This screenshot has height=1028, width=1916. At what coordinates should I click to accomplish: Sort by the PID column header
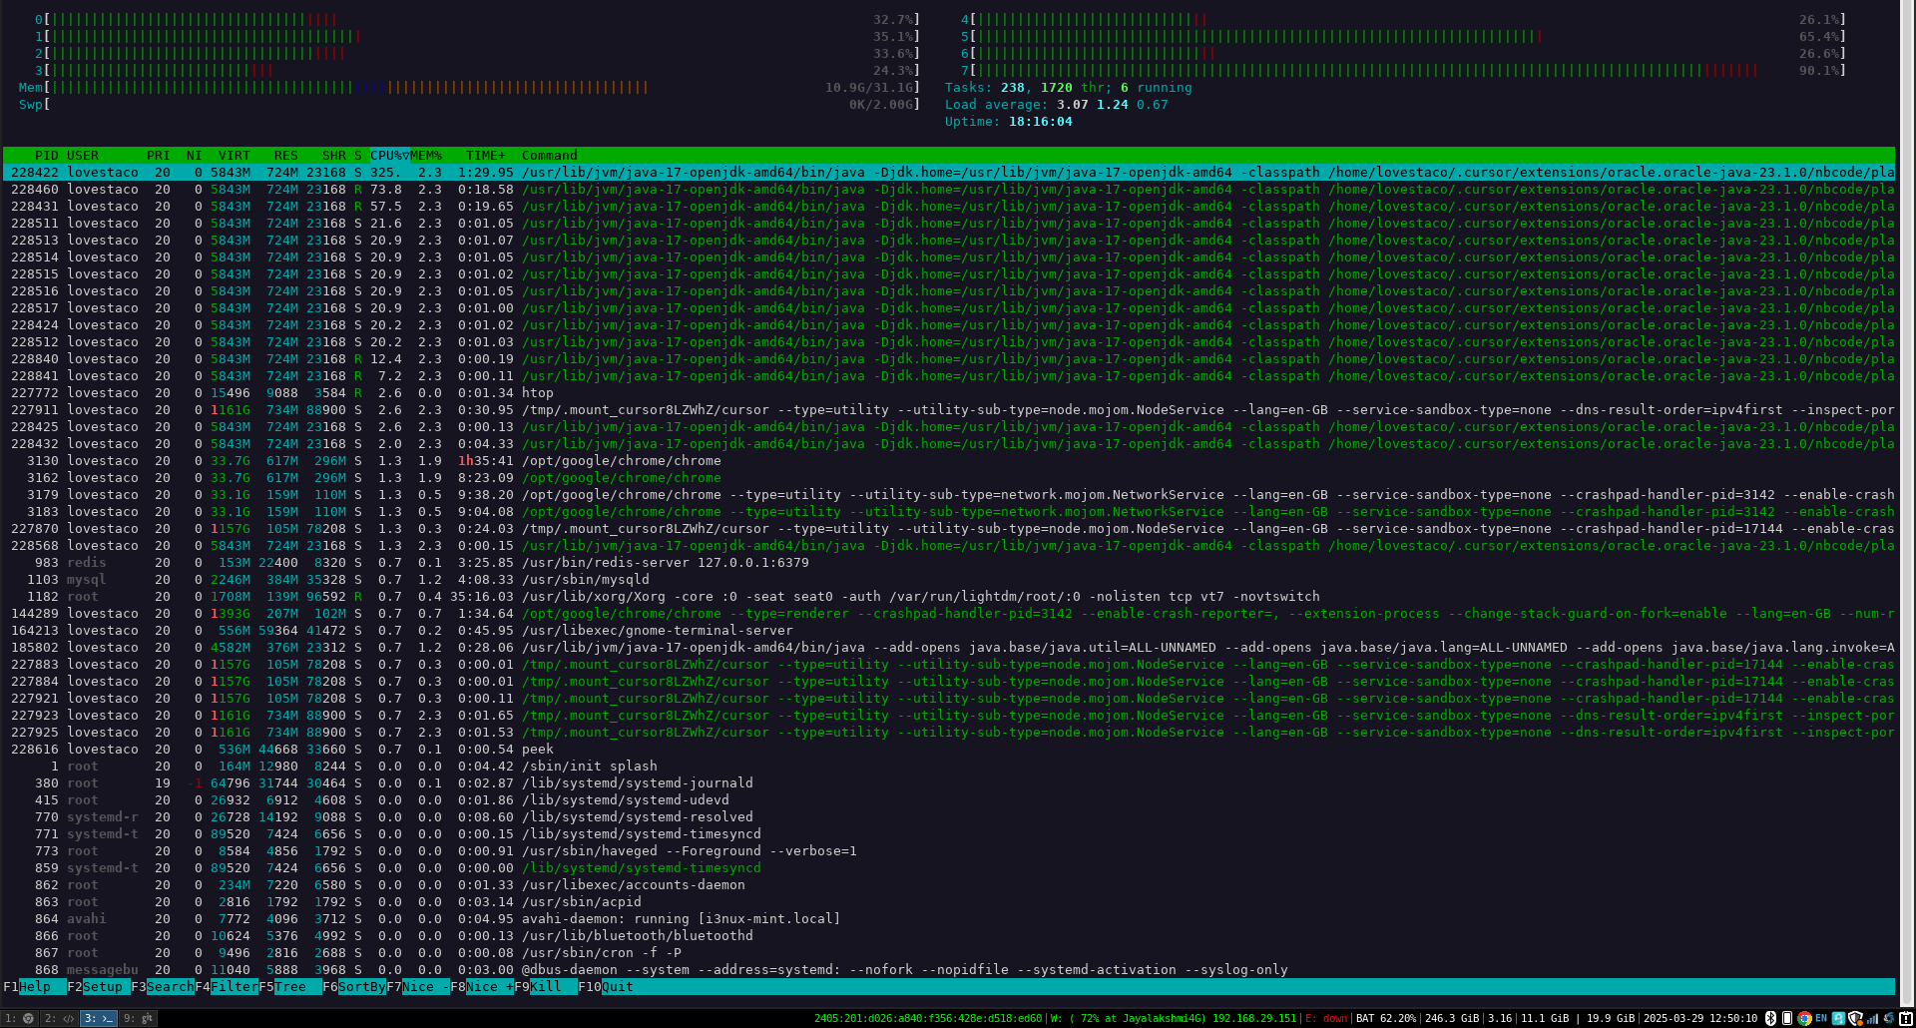point(46,156)
